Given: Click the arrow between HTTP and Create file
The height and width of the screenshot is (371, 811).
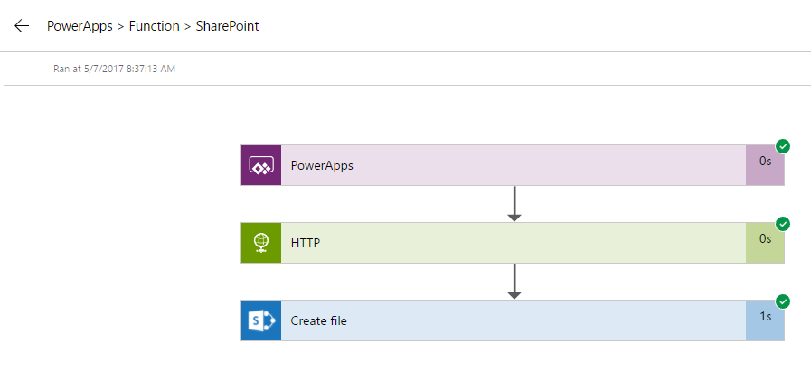Looking at the screenshot, I should click(x=514, y=281).
